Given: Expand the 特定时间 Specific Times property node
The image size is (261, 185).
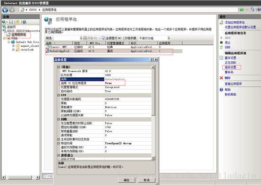Looking at the screenshot, I should 59,143.
